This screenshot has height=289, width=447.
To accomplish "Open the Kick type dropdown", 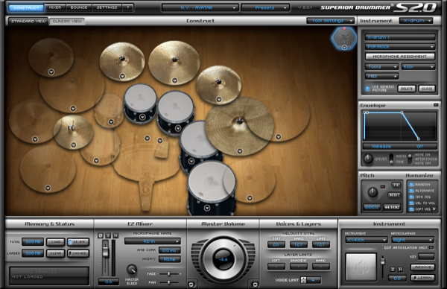I will point(418,67).
